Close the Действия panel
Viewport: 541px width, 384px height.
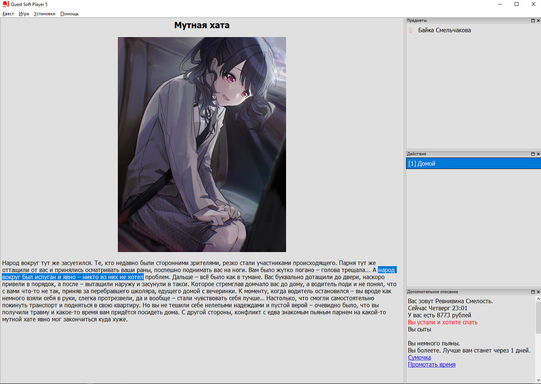click(538, 154)
